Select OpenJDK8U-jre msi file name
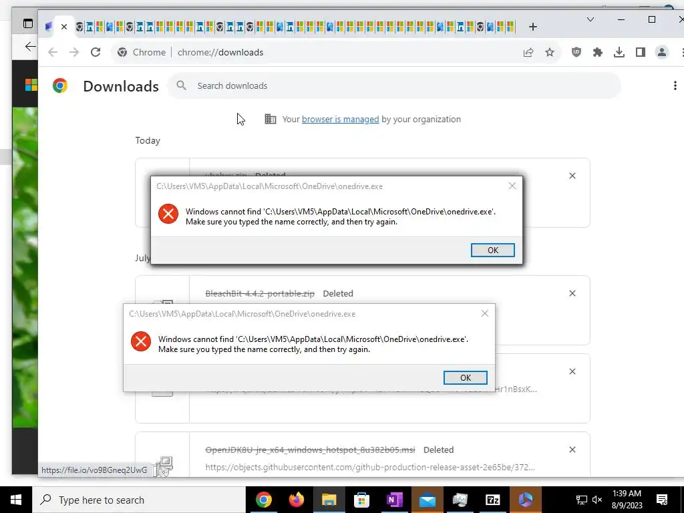Viewport: 684px width, 513px height. [310, 450]
